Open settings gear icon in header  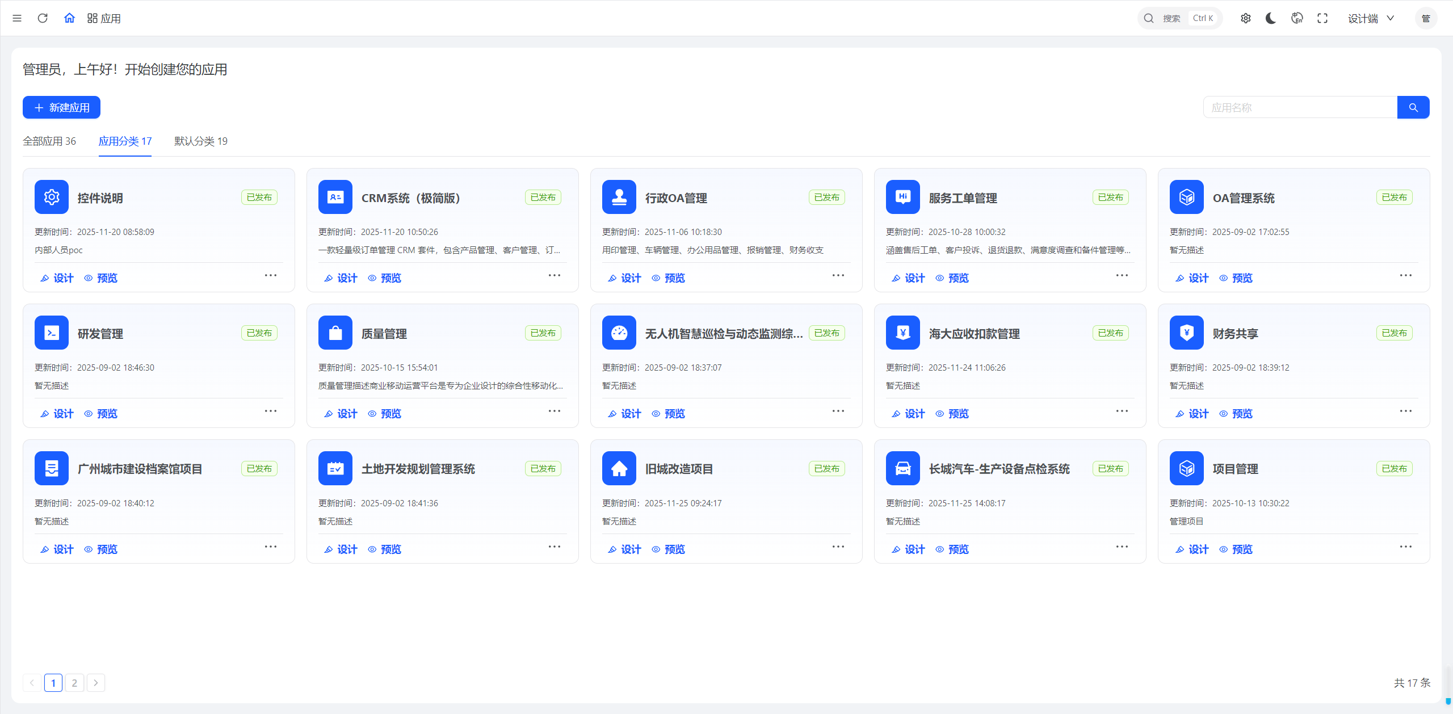pyautogui.click(x=1245, y=18)
